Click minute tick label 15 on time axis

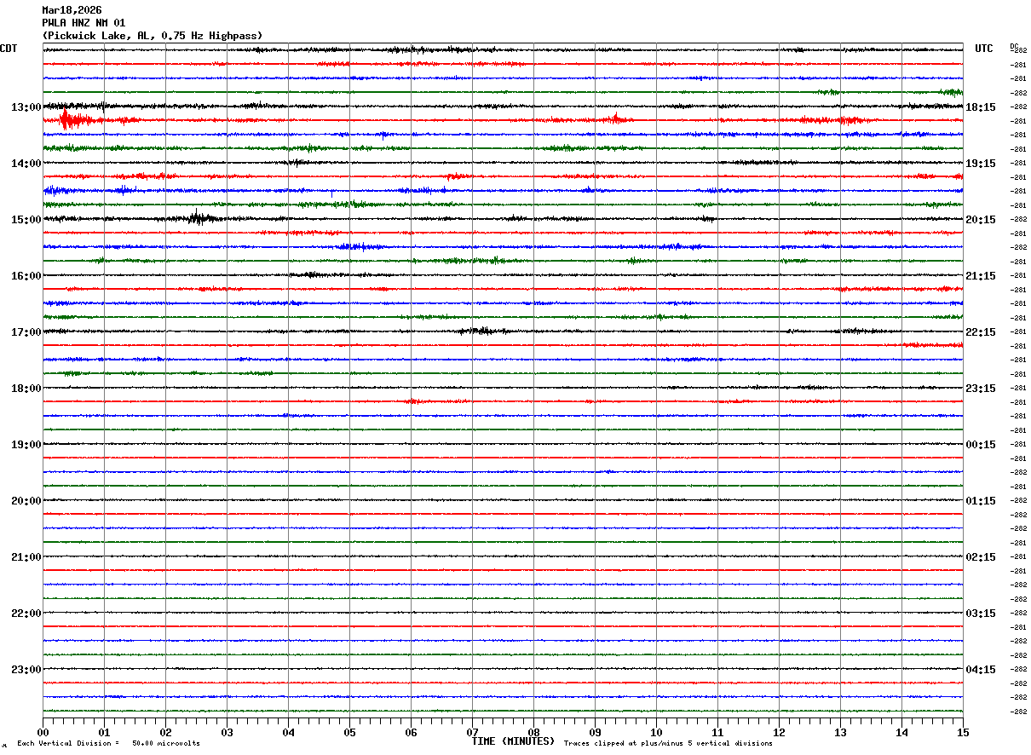pyautogui.click(x=963, y=732)
